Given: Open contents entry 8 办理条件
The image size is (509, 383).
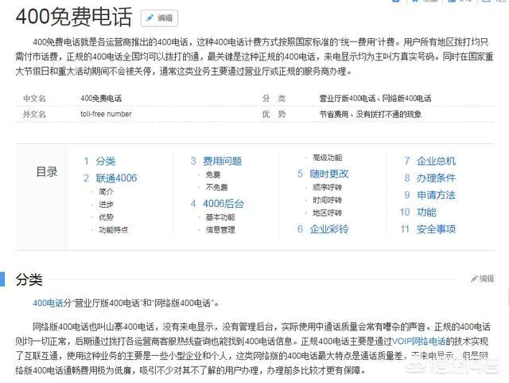Looking at the screenshot, I should click(x=436, y=178).
